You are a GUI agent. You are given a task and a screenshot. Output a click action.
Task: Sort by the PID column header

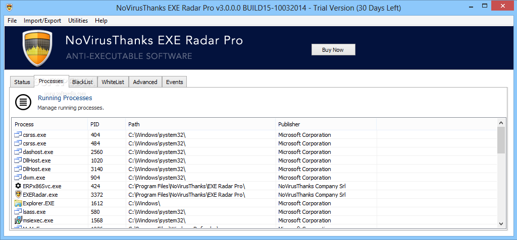coord(107,124)
